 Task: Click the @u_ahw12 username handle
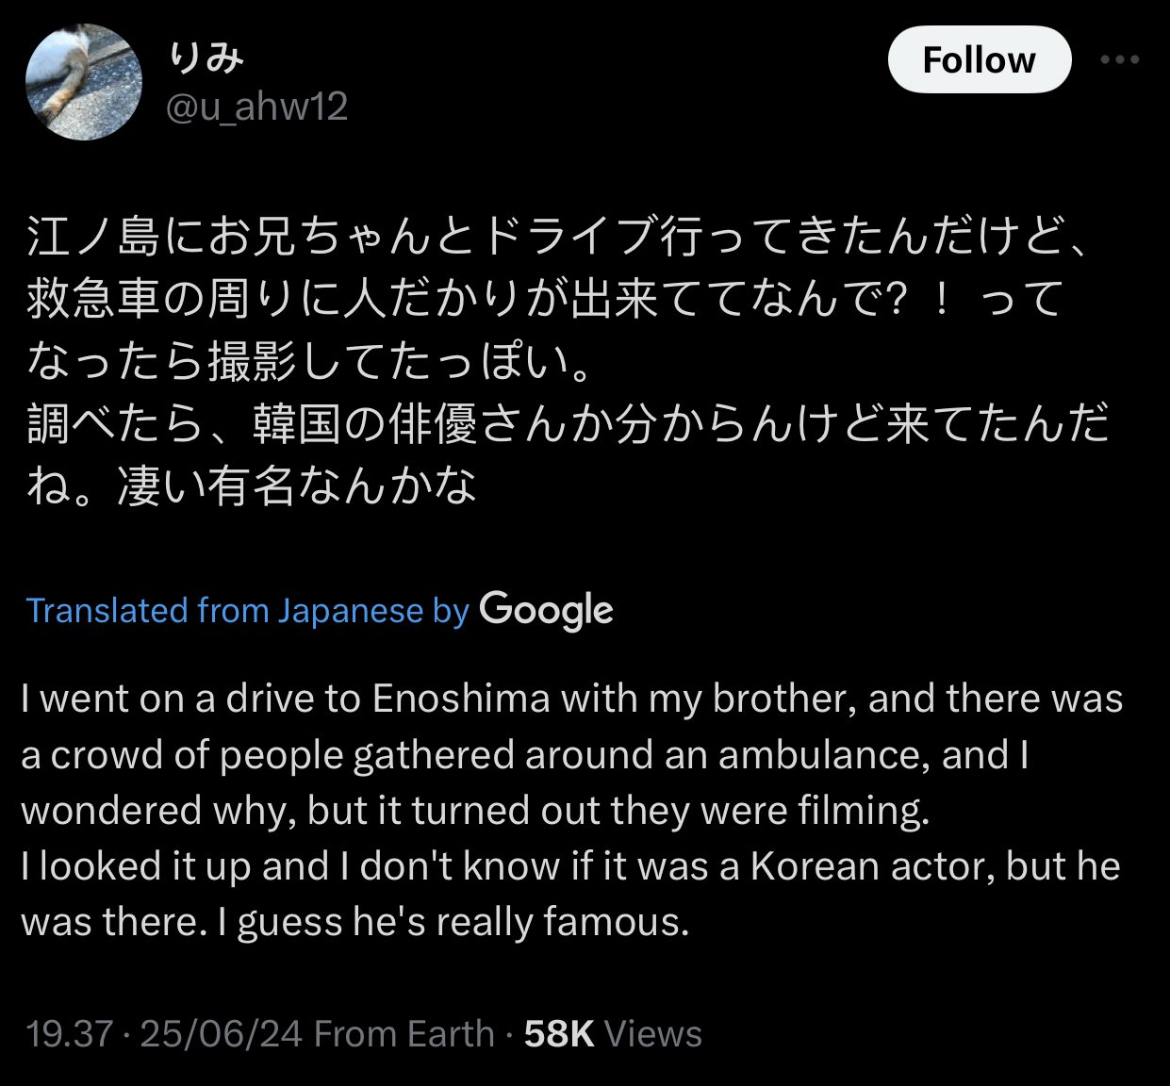coord(256,107)
